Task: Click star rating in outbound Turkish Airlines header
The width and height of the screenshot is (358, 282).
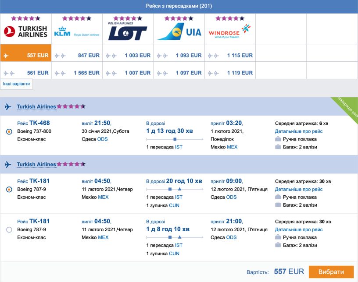Action: pyautogui.click(x=71, y=106)
